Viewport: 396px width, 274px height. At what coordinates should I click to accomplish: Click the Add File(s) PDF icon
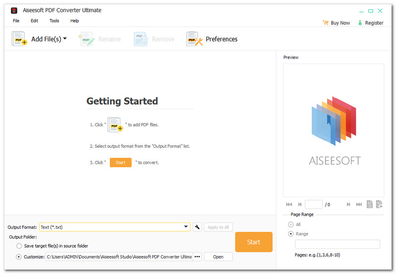19,39
